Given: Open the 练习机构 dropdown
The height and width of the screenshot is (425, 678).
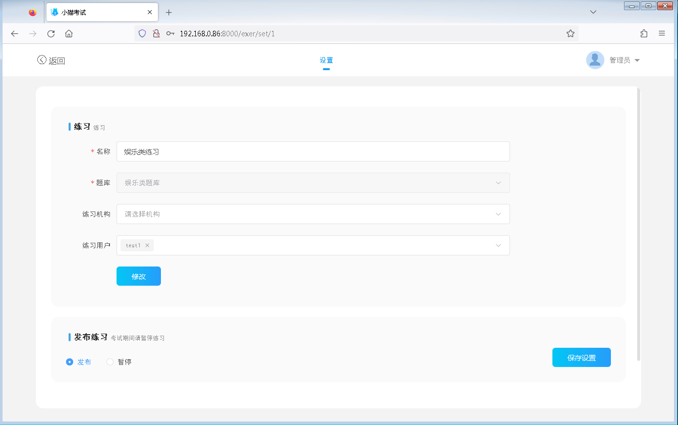Looking at the screenshot, I should click(x=313, y=214).
